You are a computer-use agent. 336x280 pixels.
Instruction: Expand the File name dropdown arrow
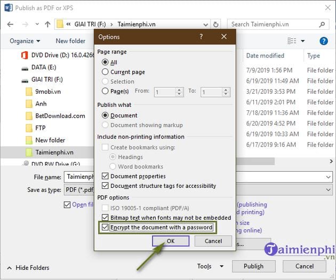[x=328, y=177]
